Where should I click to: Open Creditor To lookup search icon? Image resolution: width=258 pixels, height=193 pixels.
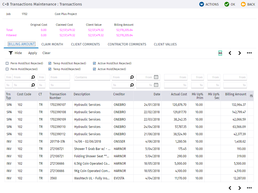[x=132, y=85]
